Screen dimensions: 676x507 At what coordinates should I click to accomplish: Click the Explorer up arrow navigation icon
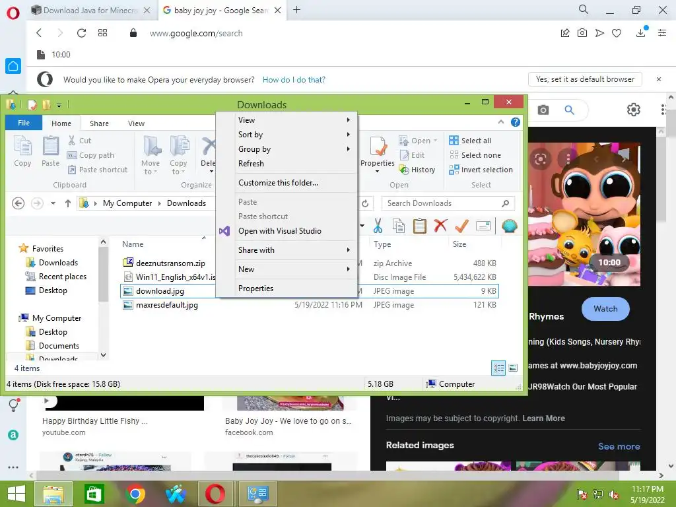(x=68, y=203)
